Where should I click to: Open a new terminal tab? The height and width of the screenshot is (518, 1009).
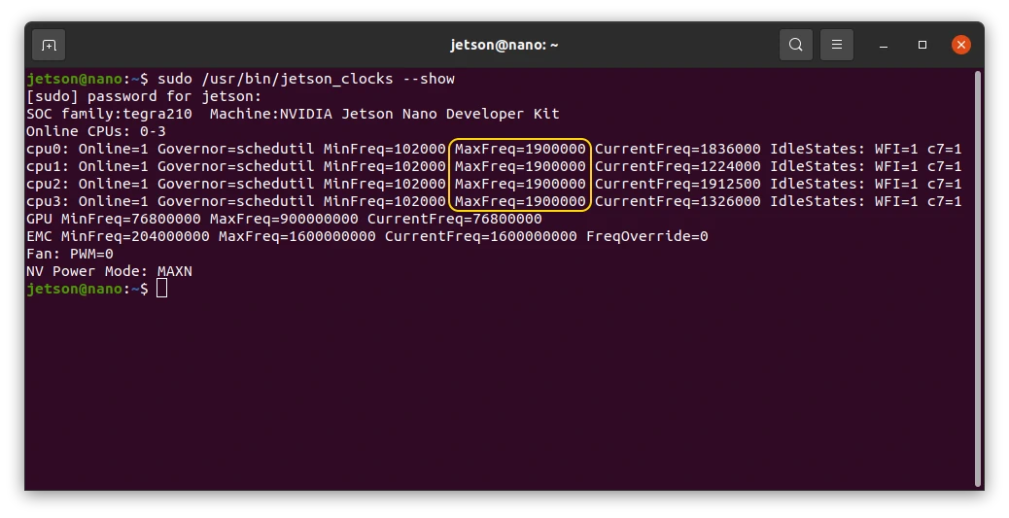tap(49, 45)
